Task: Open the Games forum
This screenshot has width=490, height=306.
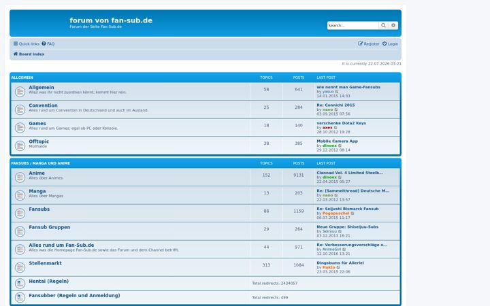Action: (x=37, y=123)
